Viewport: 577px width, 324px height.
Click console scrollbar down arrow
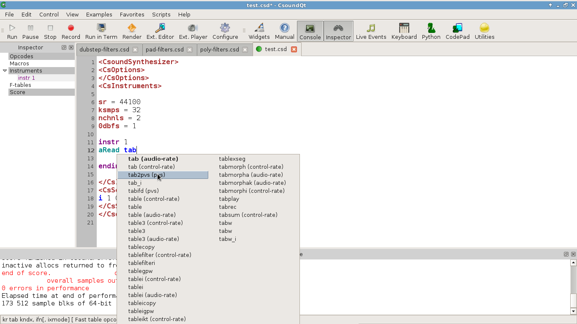click(x=573, y=311)
